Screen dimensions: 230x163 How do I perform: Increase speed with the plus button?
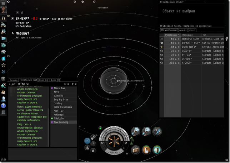click(124, 148)
